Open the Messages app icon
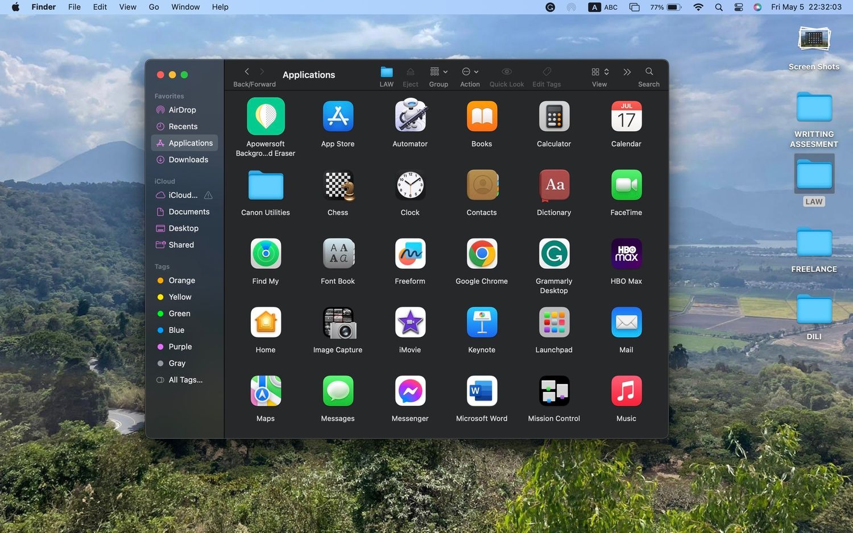This screenshot has width=853, height=533. click(x=338, y=391)
